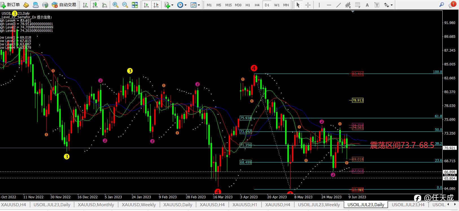
Task: Click the current price 70.921 on axis
Action: [450, 148]
